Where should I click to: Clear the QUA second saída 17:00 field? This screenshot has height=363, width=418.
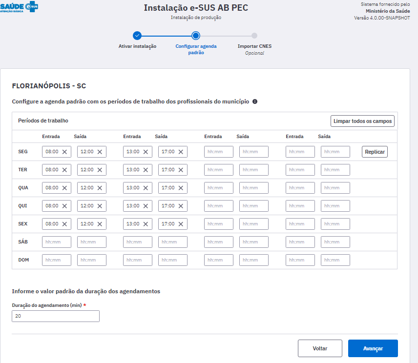181,188
